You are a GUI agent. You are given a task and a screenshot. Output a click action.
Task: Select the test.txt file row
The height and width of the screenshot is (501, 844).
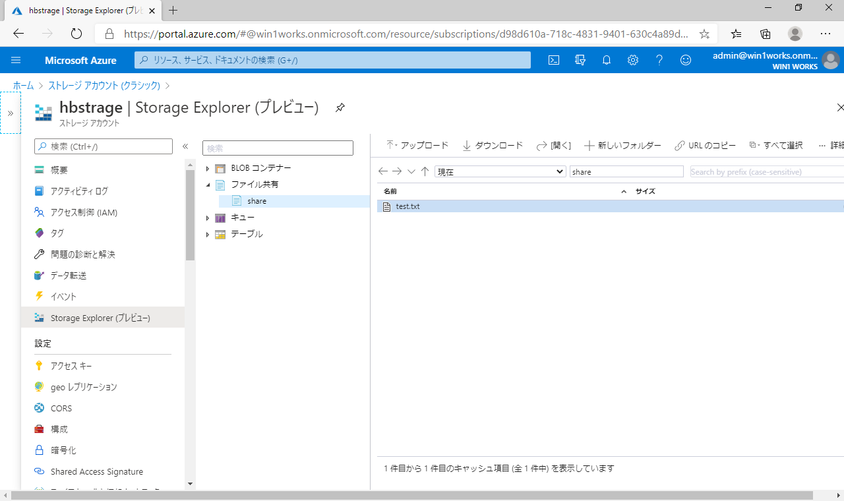point(611,206)
